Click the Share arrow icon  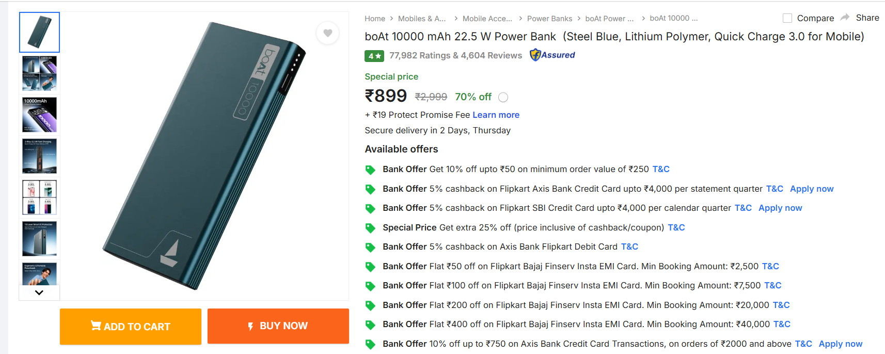[x=845, y=18]
